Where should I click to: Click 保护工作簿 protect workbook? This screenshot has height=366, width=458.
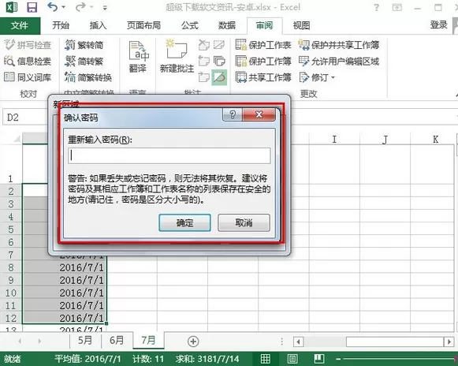[x=263, y=61]
